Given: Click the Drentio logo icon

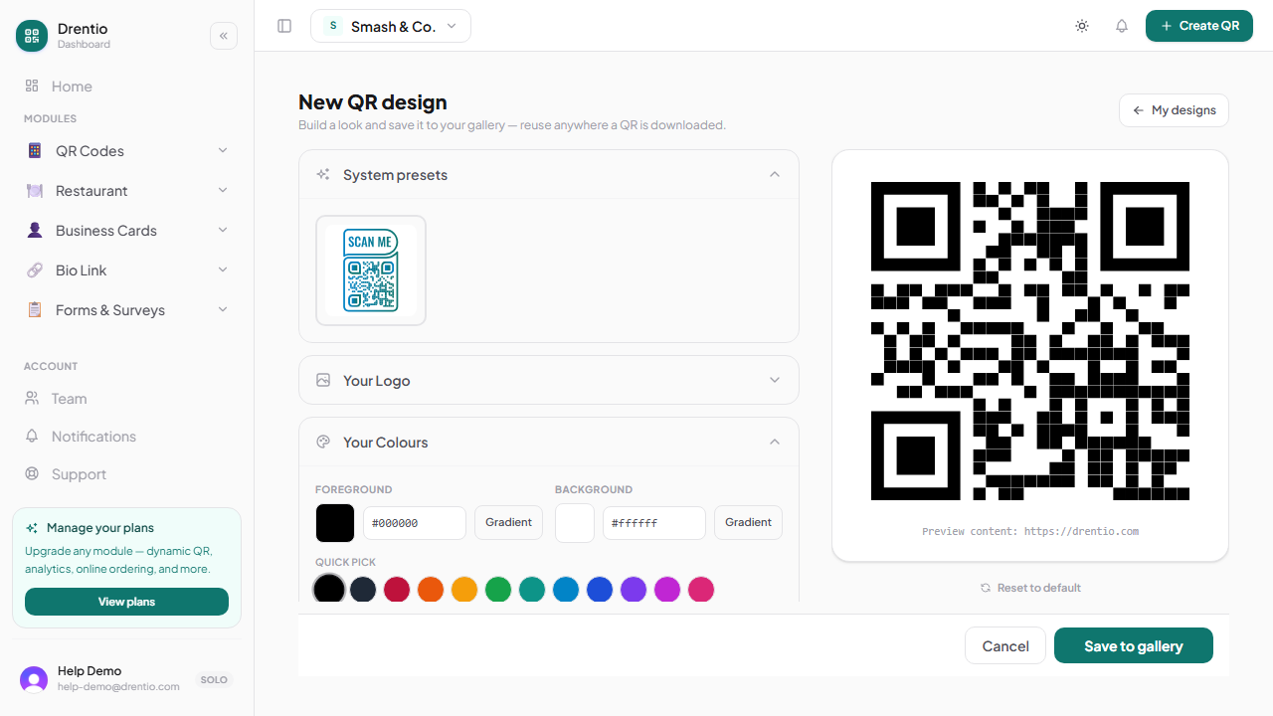Looking at the screenshot, I should point(32,36).
